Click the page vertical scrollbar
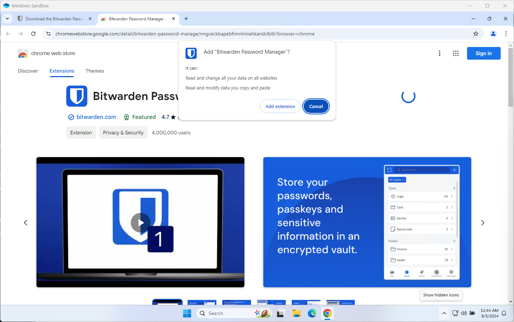The height and width of the screenshot is (322, 514). coord(510,77)
